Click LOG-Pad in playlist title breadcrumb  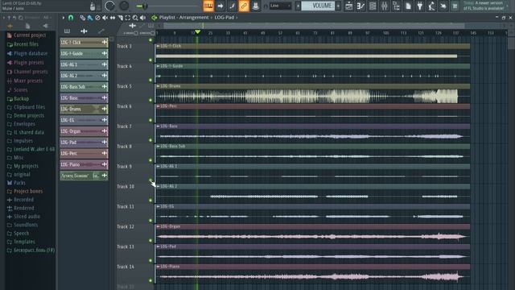225,18
